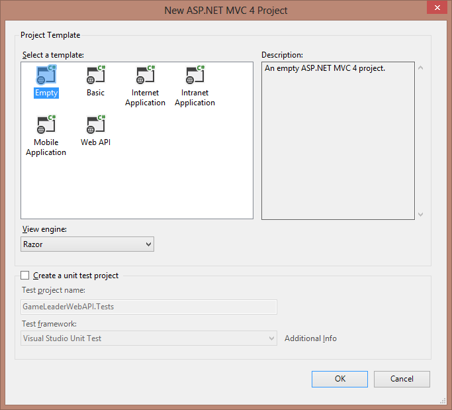
Task: Open the Additional Info link
Action: (310, 338)
